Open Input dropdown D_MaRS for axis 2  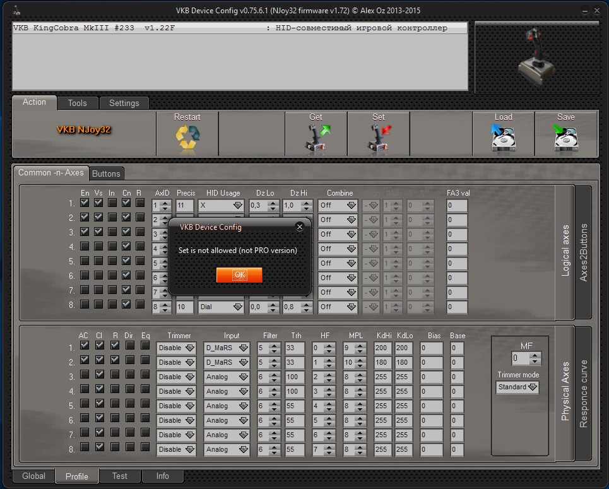click(x=227, y=362)
